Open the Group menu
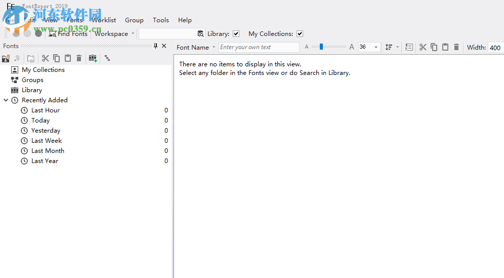504x278 pixels. [134, 20]
